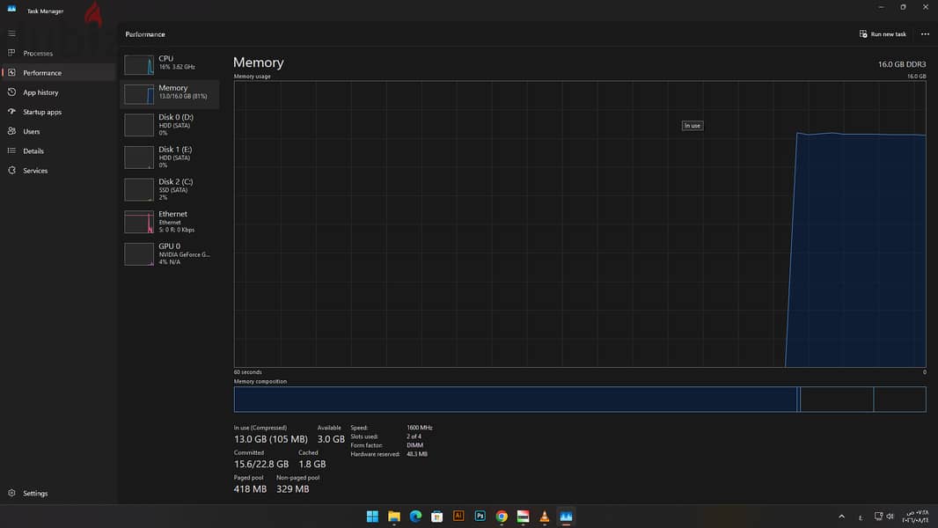Image resolution: width=938 pixels, height=528 pixels.
Task: Open the Users page icon
Action: tap(11, 131)
